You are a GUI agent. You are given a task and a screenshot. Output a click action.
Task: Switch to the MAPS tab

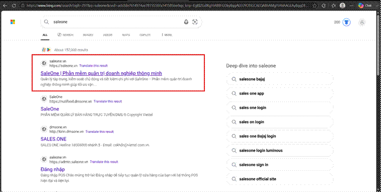[x=126, y=35]
